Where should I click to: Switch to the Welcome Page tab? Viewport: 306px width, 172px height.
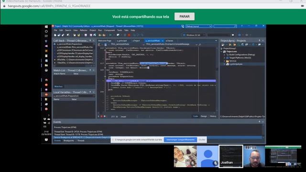[x=105, y=41]
